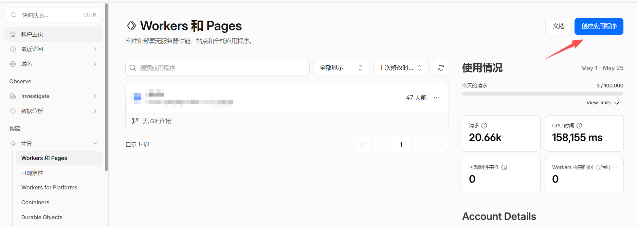The image size is (637, 227).
Task: Click the info icon next to CPU 时间
Action: tap(579, 126)
